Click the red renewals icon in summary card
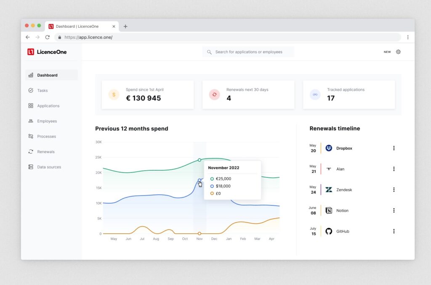This screenshot has width=431, height=285. click(214, 95)
